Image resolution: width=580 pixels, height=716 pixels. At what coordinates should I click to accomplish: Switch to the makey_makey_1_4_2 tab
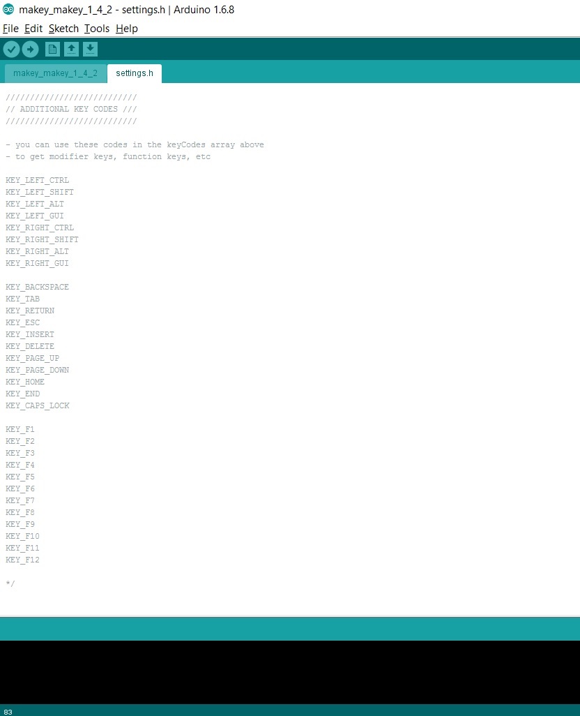pyautogui.click(x=55, y=73)
